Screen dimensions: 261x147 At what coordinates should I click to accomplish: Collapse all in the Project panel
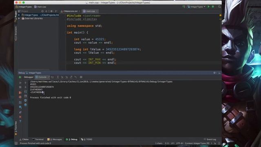click(x=46, y=11)
